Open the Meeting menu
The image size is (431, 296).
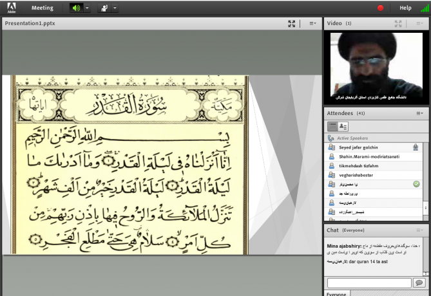[x=43, y=8]
